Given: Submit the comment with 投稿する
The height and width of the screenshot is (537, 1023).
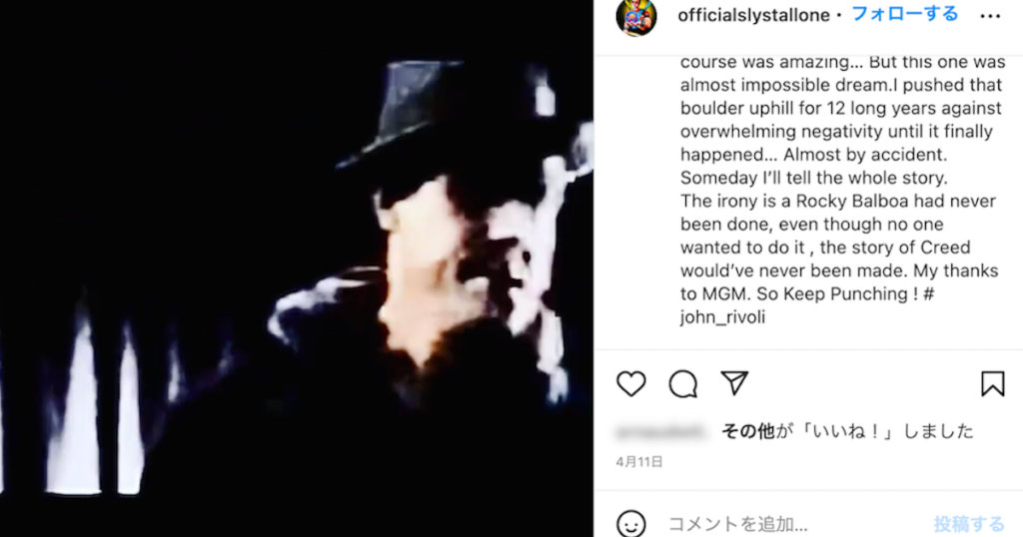Looking at the screenshot, I should 969,523.
